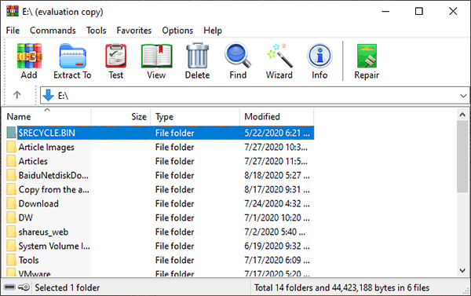Open the View book icon
The image size is (471, 296).
(156, 56)
